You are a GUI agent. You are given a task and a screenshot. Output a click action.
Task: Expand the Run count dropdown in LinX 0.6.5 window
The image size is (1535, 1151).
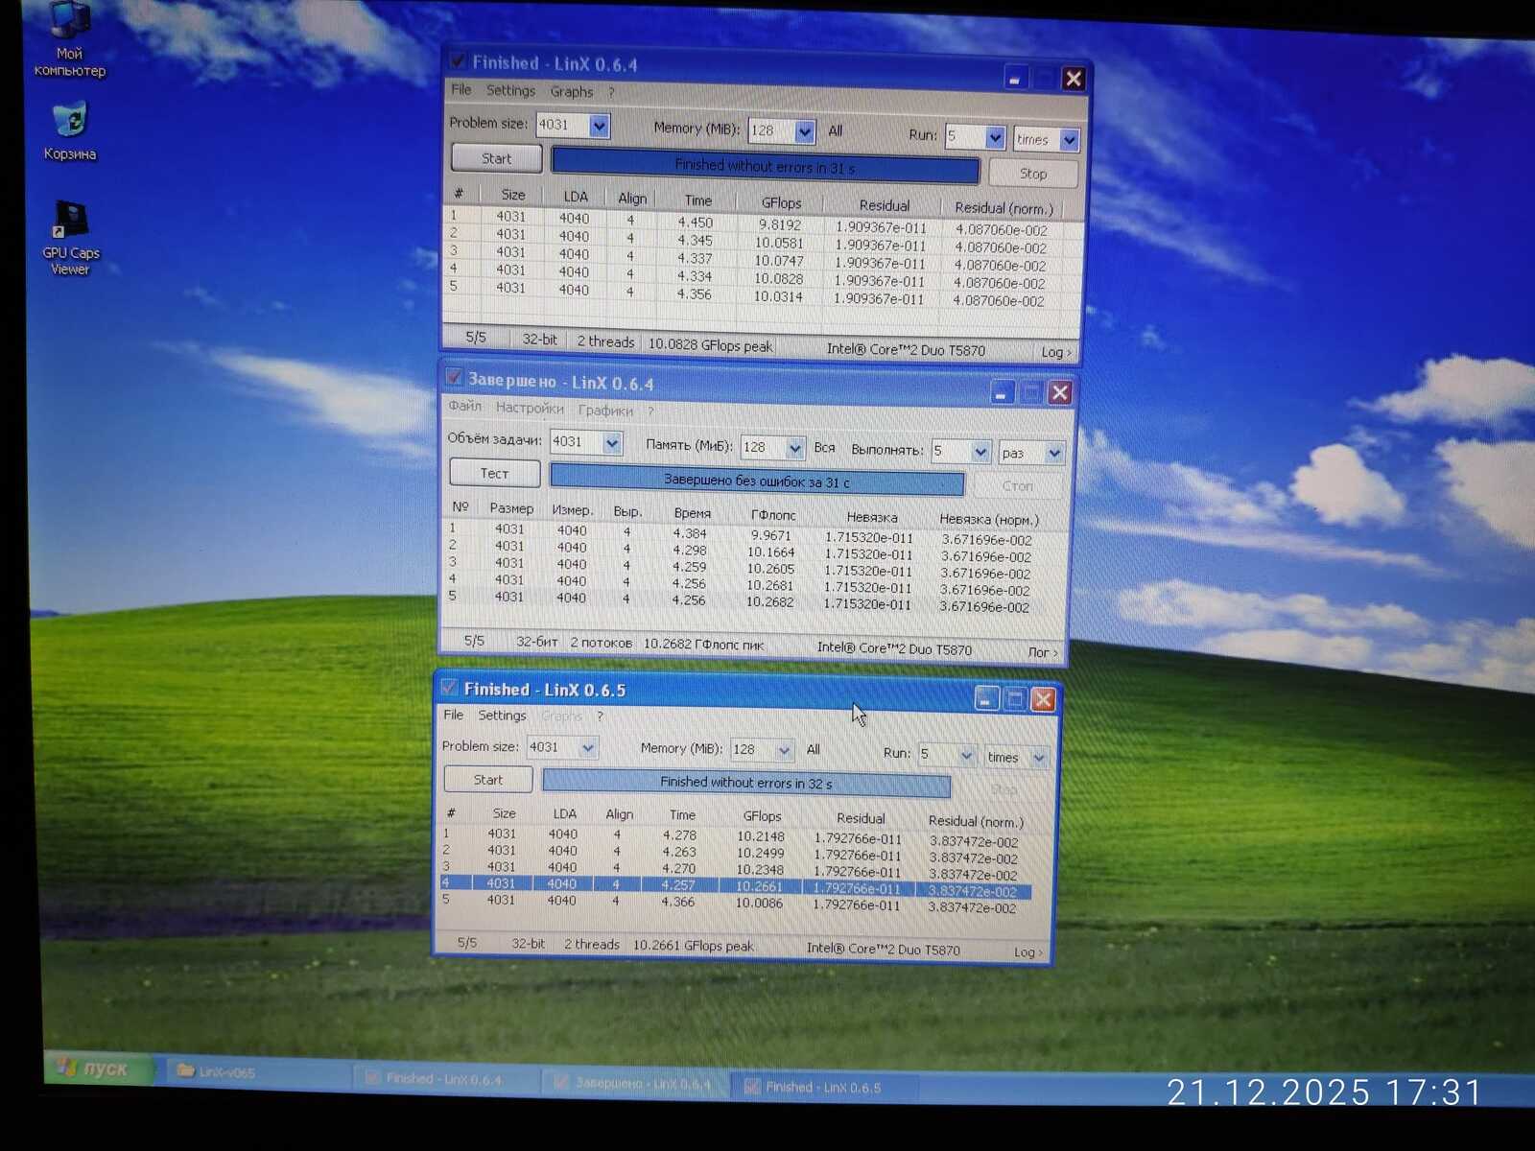click(x=966, y=755)
